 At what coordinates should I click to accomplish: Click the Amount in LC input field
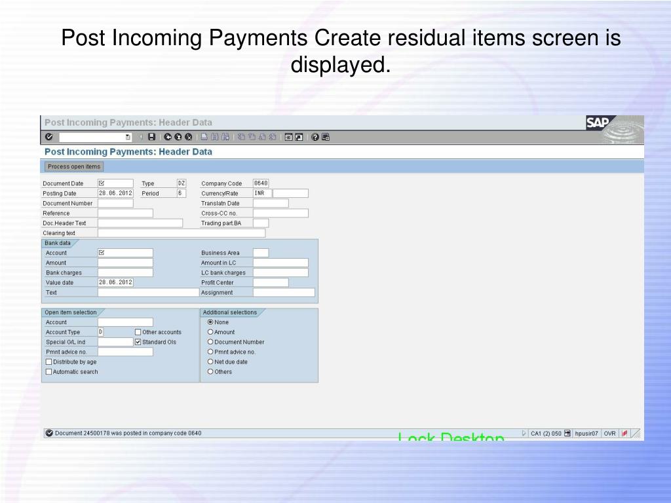click(x=280, y=263)
